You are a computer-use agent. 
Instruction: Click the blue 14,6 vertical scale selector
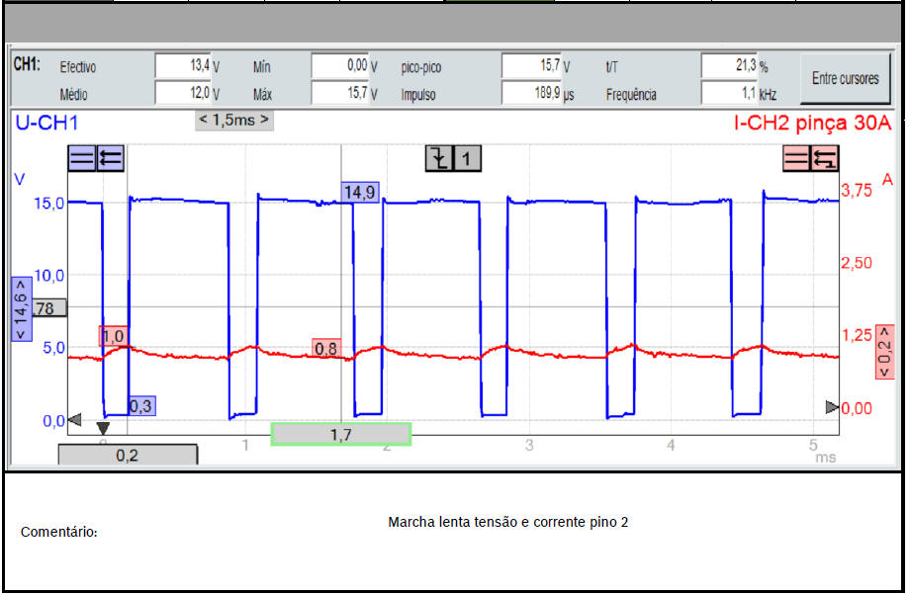point(21,307)
